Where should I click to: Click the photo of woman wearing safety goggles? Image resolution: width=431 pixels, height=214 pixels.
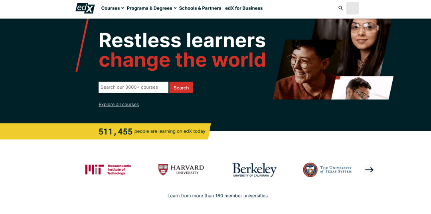(365, 44)
